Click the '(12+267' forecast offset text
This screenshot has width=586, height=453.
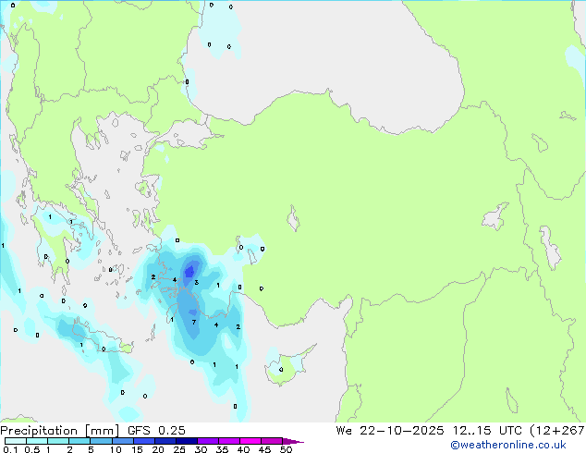[557, 431]
